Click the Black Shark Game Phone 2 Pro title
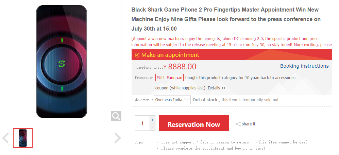 (225, 19)
